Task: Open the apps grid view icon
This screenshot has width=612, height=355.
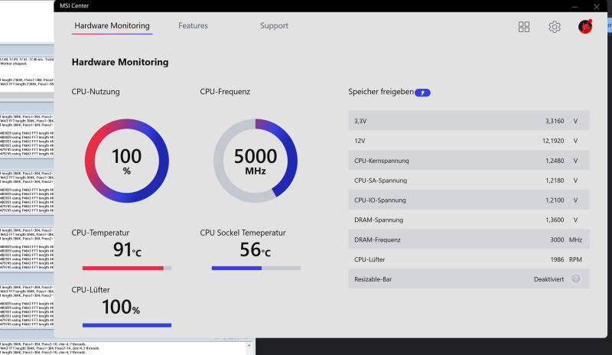Action: [x=524, y=27]
